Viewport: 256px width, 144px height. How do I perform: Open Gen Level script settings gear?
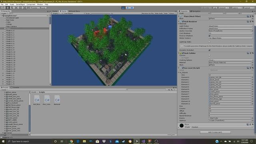tap(253, 68)
